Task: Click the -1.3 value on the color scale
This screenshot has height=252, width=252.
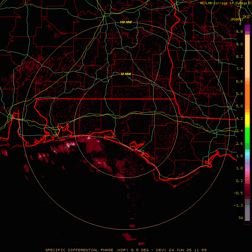Action: click(x=238, y=206)
